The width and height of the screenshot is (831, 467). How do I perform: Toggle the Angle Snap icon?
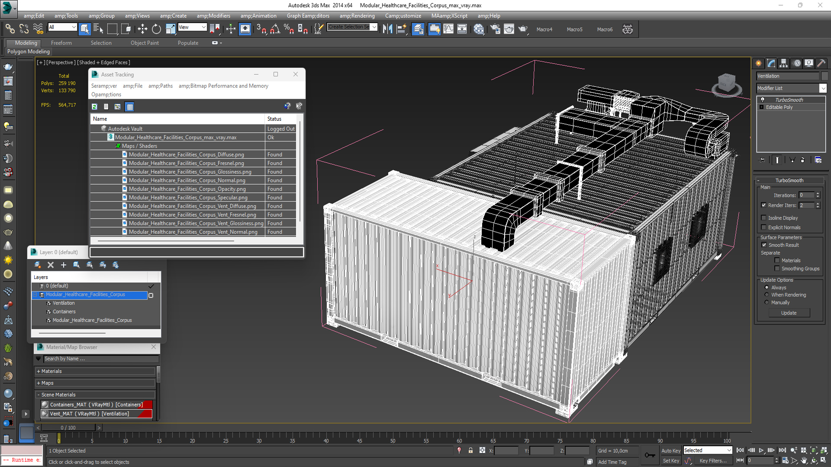tap(275, 29)
